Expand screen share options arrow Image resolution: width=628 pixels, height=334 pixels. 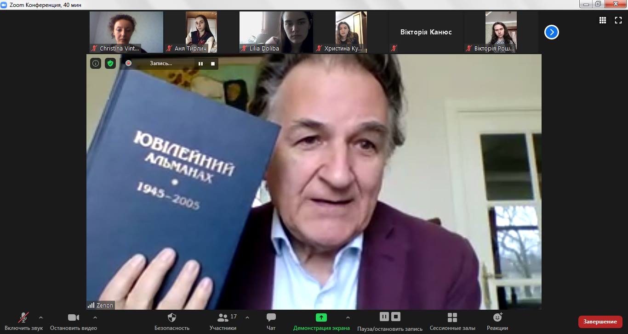pos(348,317)
